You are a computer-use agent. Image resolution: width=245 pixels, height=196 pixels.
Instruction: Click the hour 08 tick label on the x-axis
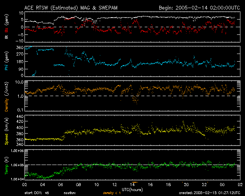click(x=79, y=185)
